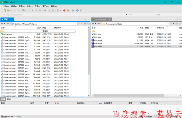This screenshot has height=118, width=182.
Task: Sort remote files by 名称 column
Action: click(x=112, y=28)
